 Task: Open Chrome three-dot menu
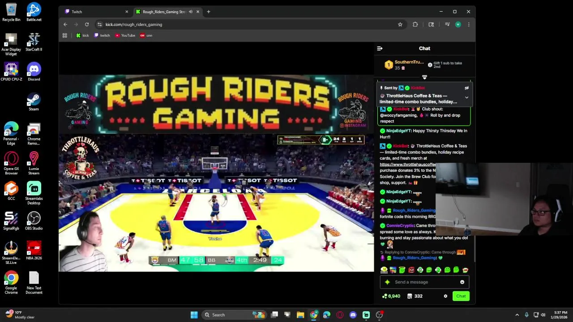point(469,25)
